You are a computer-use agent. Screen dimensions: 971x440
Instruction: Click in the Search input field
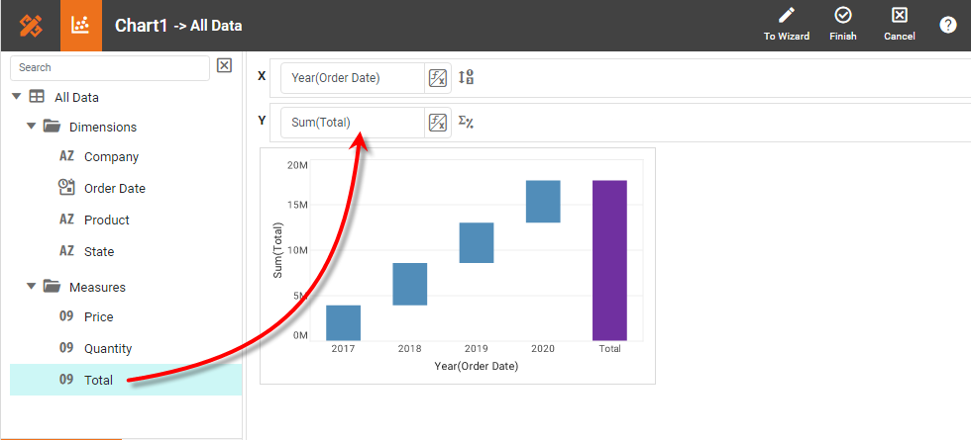pos(109,68)
